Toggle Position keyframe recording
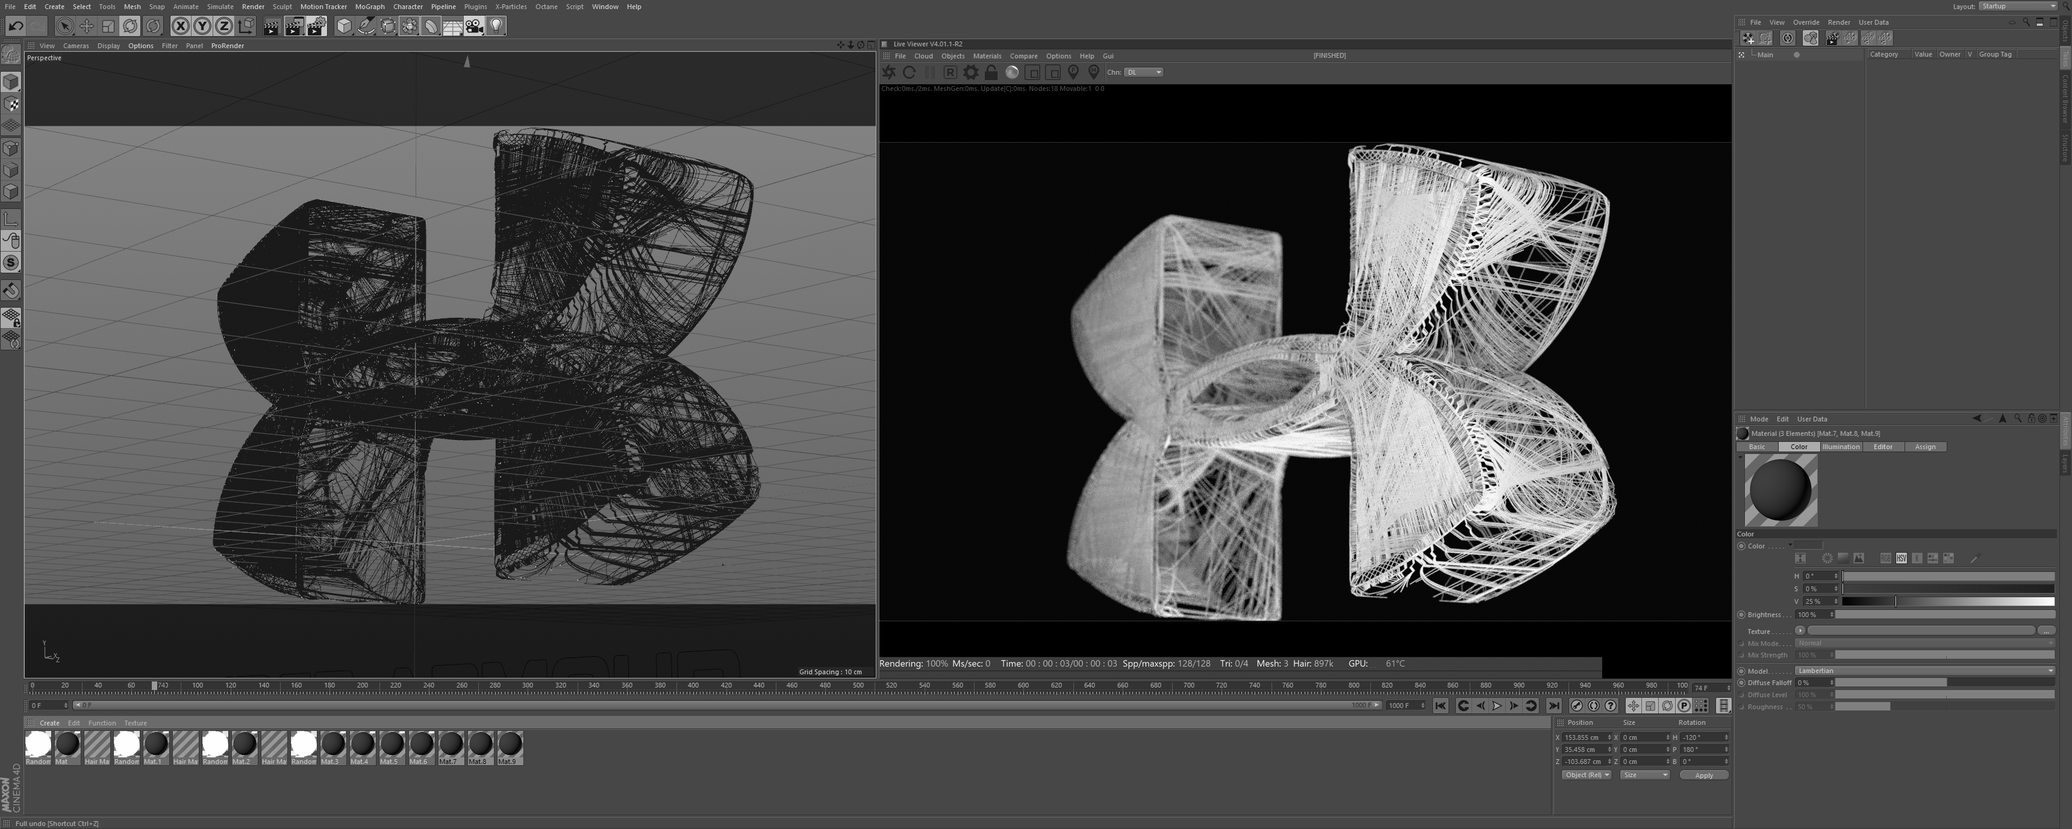This screenshot has width=2072, height=829. click(x=1633, y=706)
